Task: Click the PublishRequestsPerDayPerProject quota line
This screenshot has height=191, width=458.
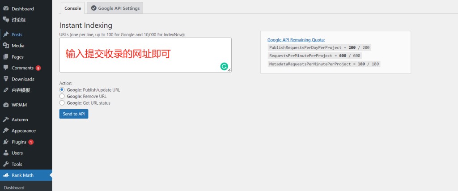Action: [319, 47]
